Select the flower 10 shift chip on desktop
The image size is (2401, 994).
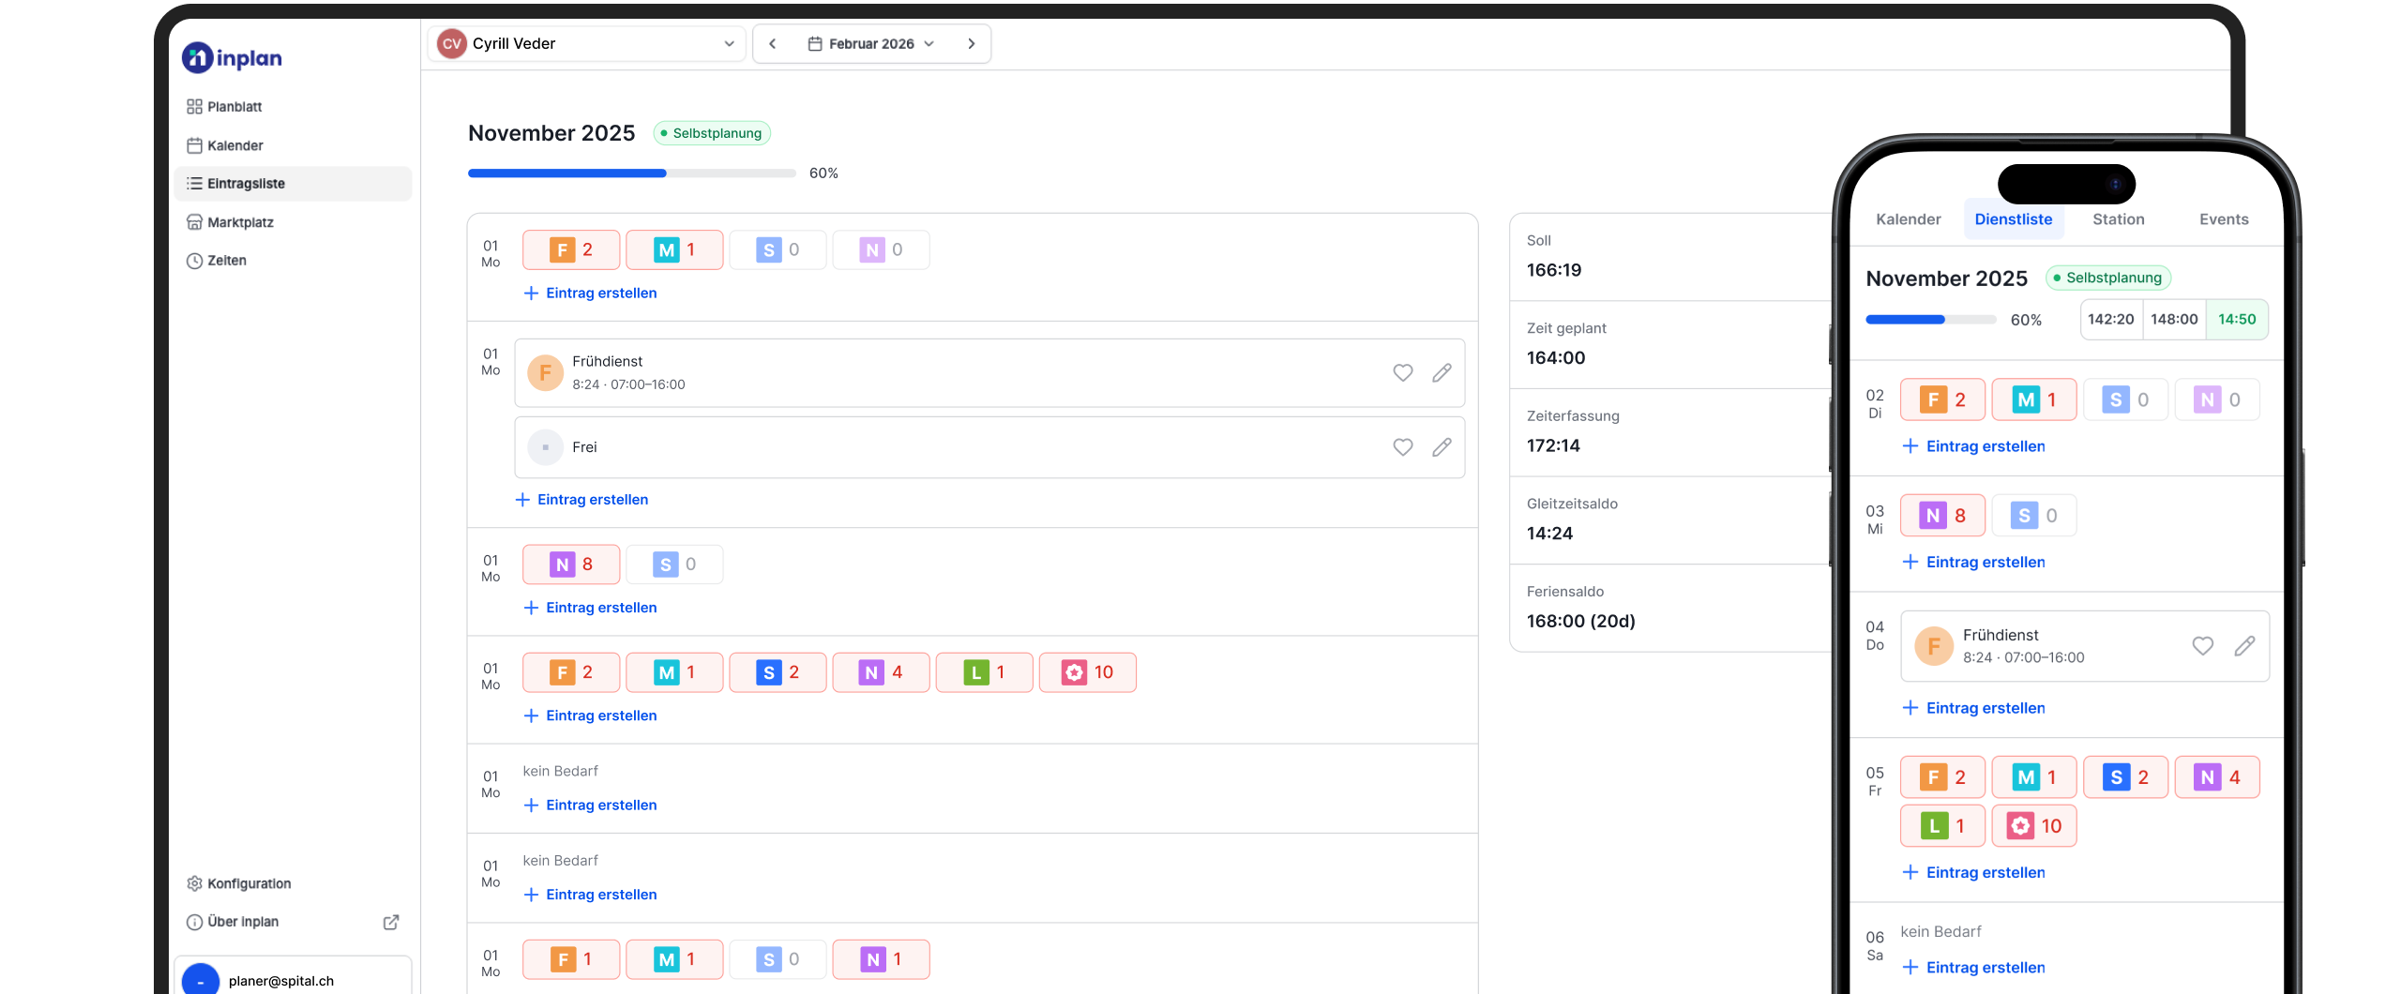click(x=1088, y=672)
